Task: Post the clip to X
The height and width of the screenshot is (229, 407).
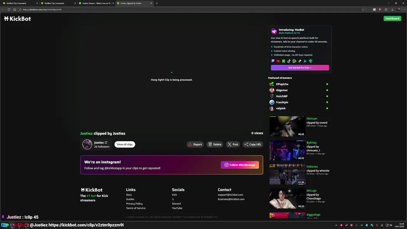Action: 233,144
